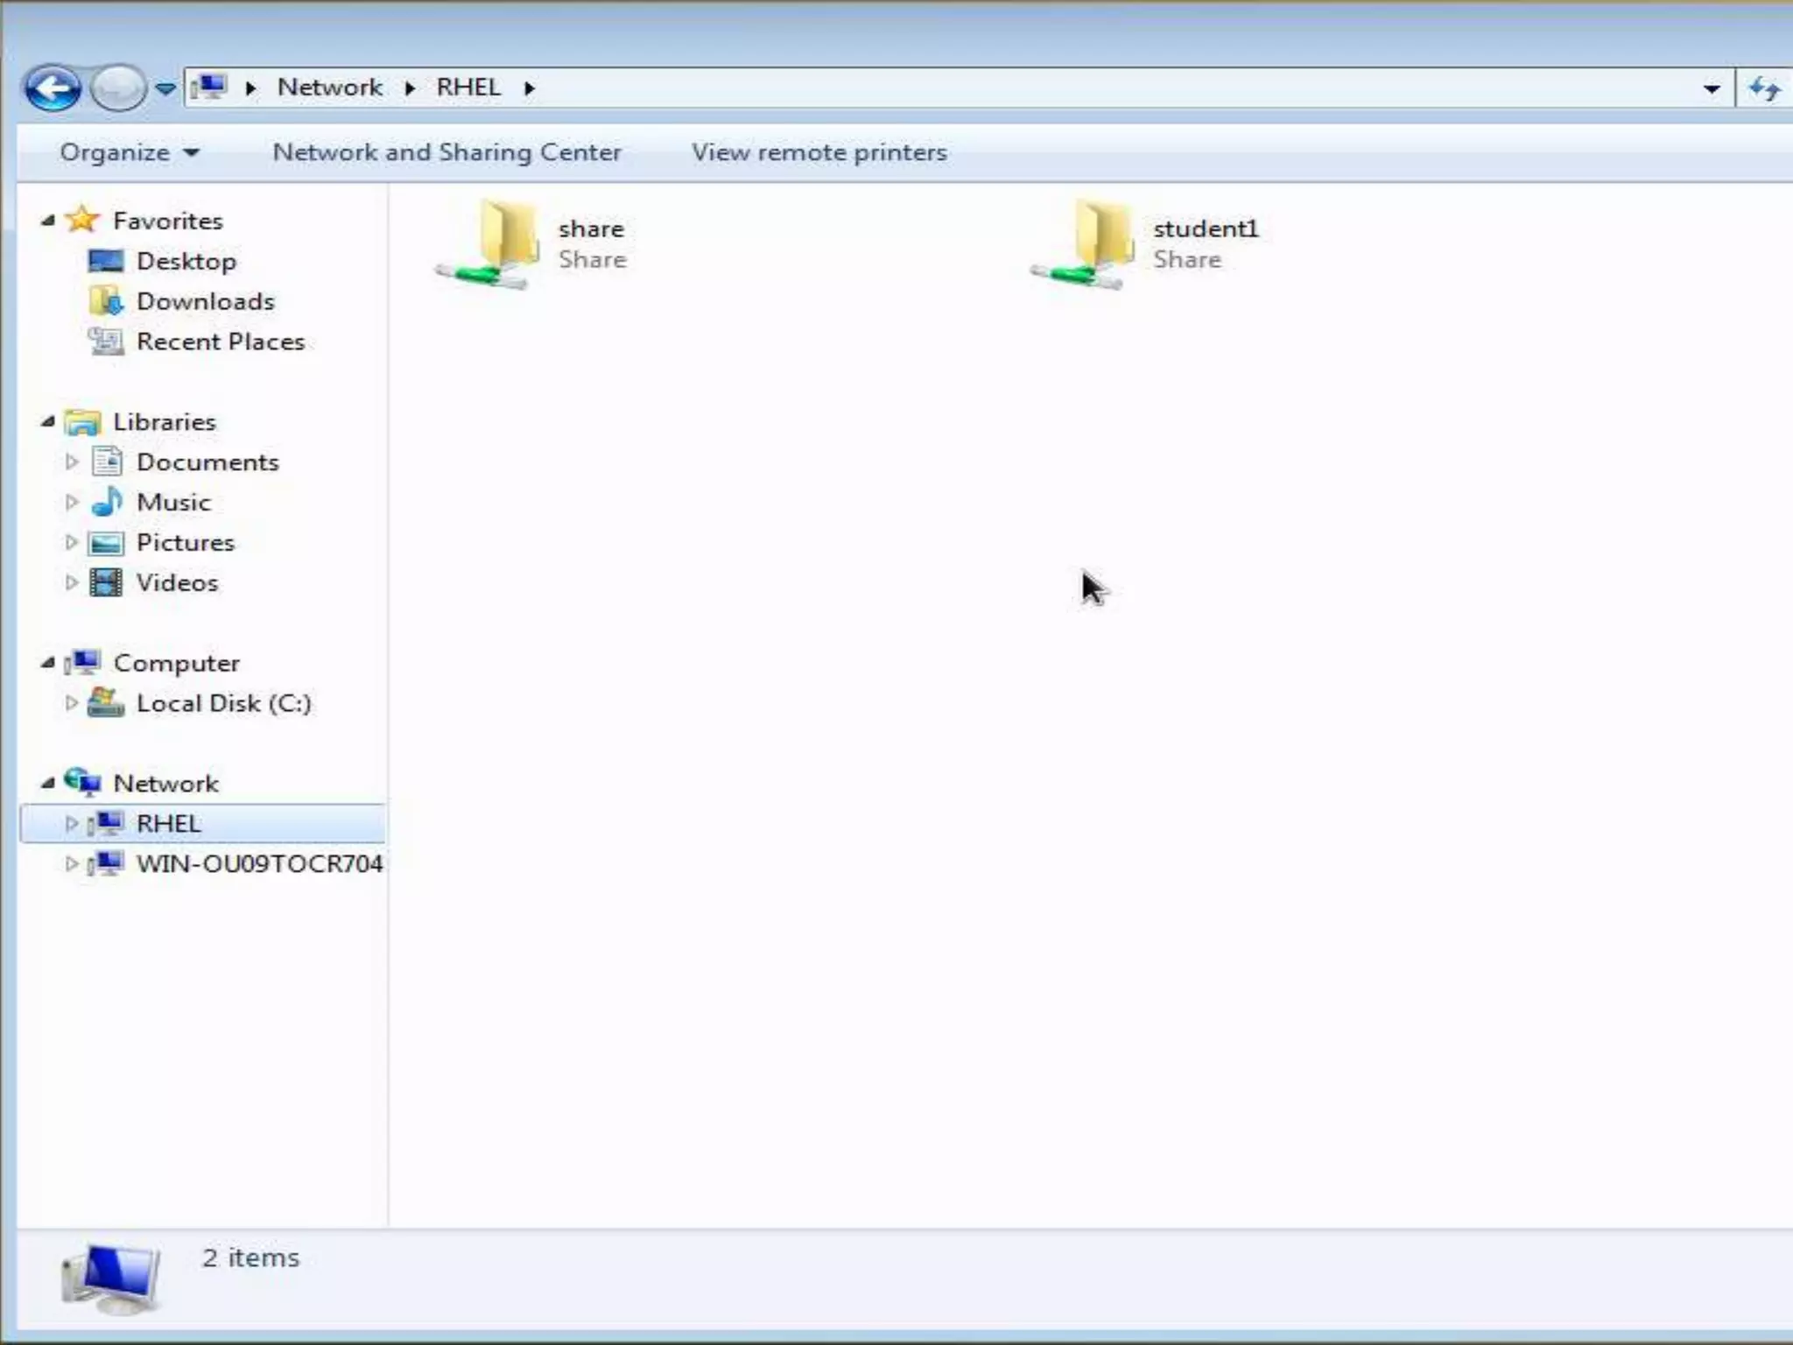This screenshot has height=1345, width=1793.
Task: Select RHEL computer in Network tree
Action: point(168,823)
